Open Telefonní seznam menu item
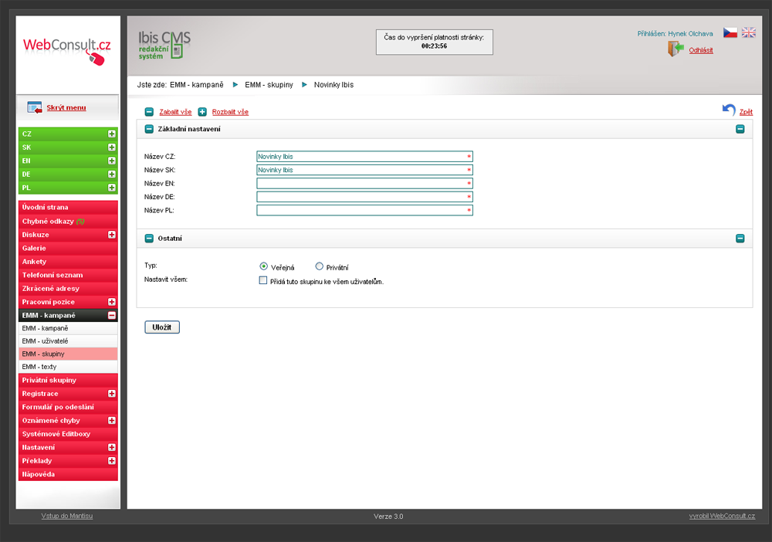Image resolution: width=772 pixels, height=542 pixels. (x=68, y=275)
